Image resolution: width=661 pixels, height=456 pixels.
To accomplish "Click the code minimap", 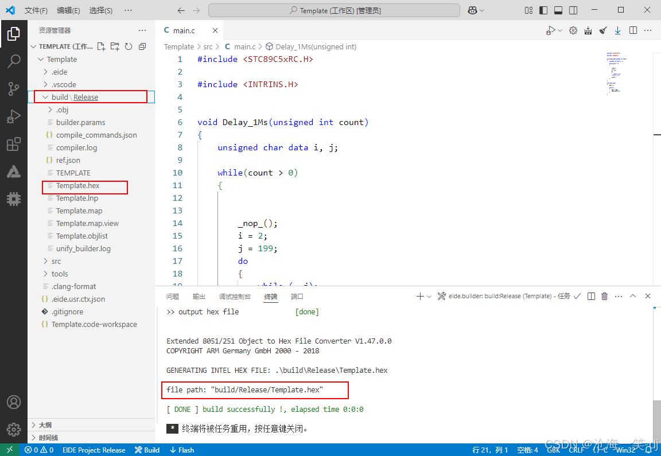I will tap(616, 74).
